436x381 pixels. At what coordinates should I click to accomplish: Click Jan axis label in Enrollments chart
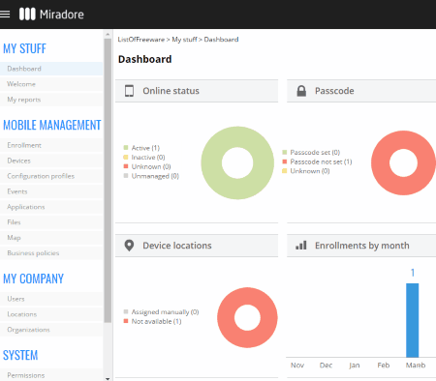(355, 366)
